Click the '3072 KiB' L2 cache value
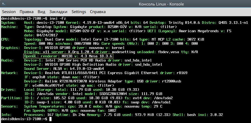 click(196, 39)
